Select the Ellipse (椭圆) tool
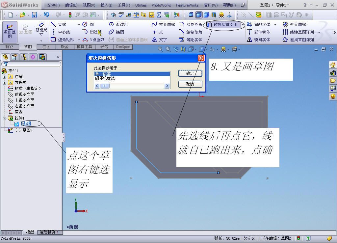The height and width of the screenshot is (243, 337). click(116, 32)
